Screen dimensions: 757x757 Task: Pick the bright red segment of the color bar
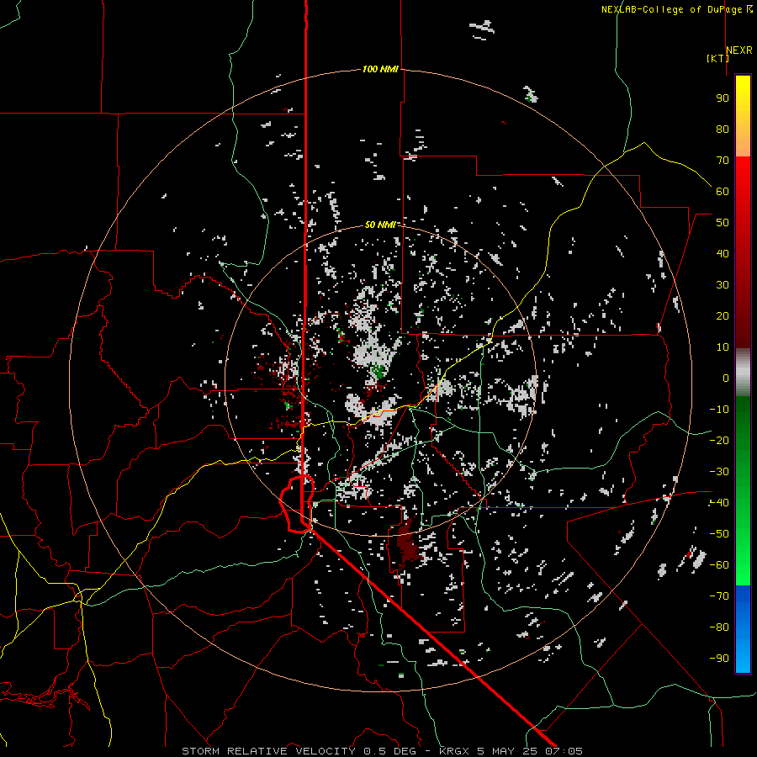pos(743,183)
